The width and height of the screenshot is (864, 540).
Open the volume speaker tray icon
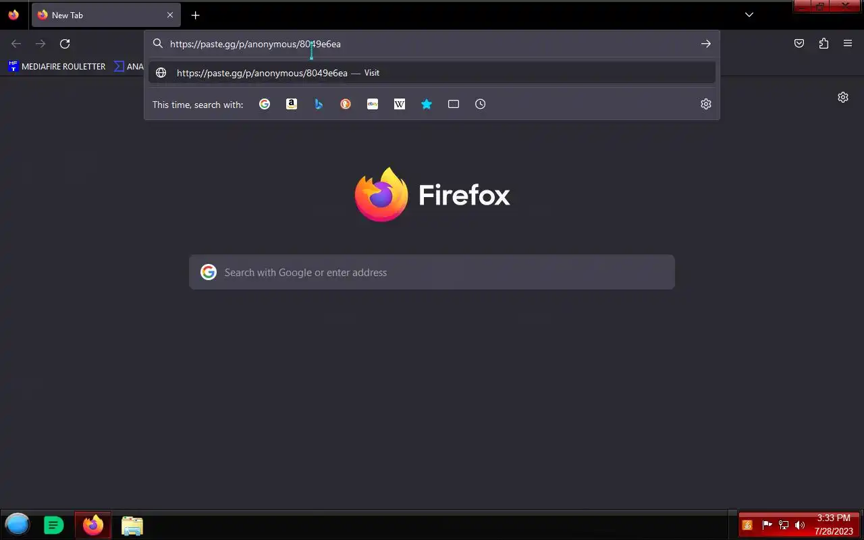(800, 525)
